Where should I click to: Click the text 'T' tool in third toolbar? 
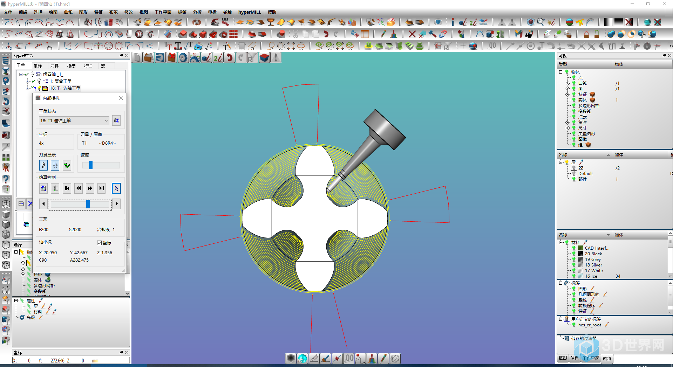(168, 46)
